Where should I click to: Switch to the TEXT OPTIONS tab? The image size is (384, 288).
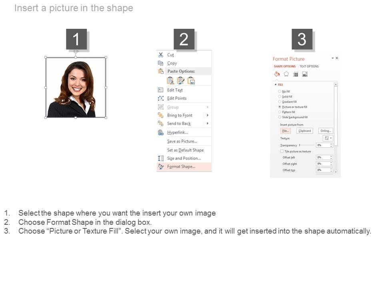click(309, 66)
